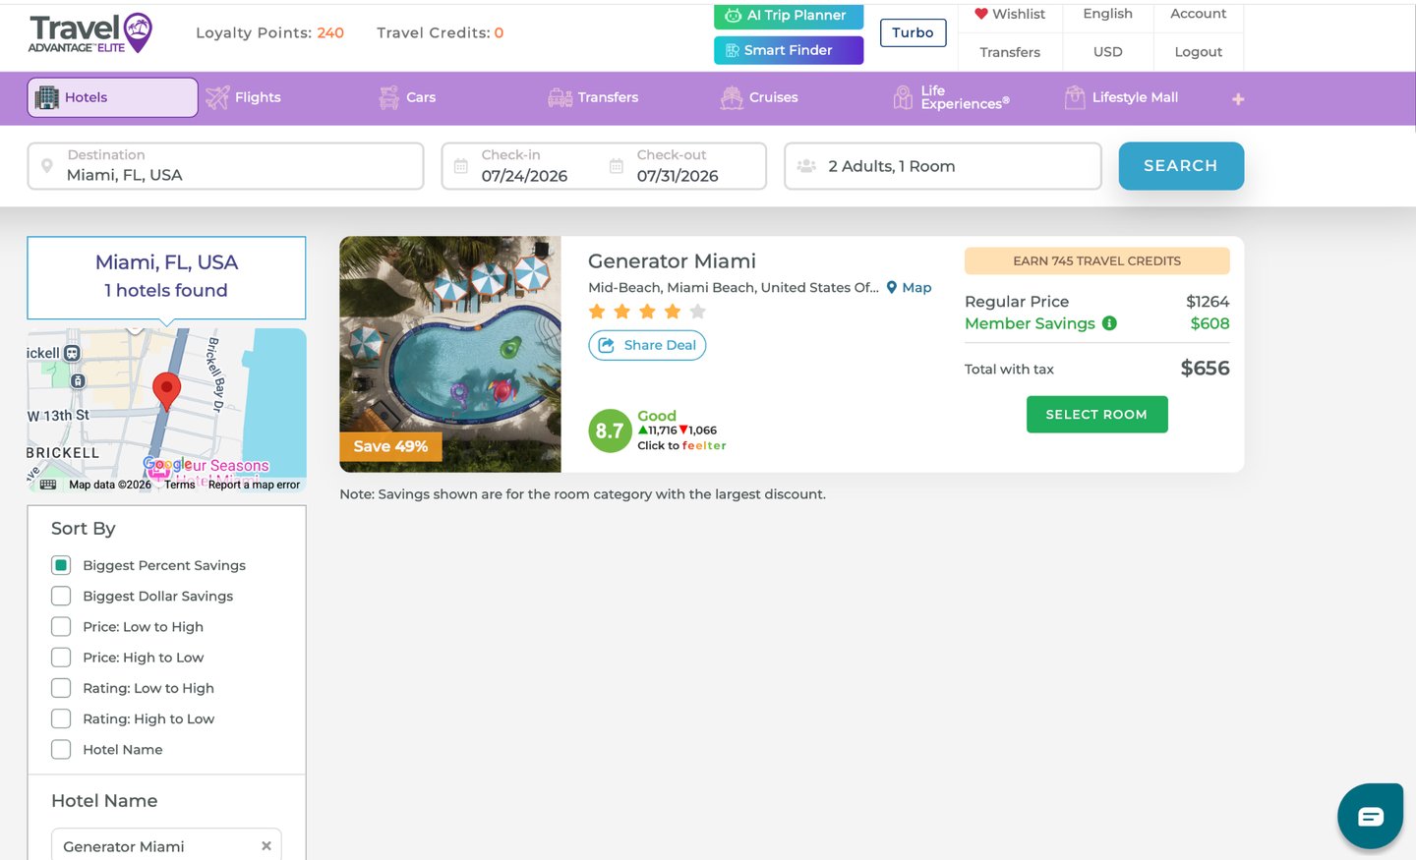Viewport: 1416px width, 860px height.
Task: Click the fifth empty rating star
Action: tap(698, 312)
